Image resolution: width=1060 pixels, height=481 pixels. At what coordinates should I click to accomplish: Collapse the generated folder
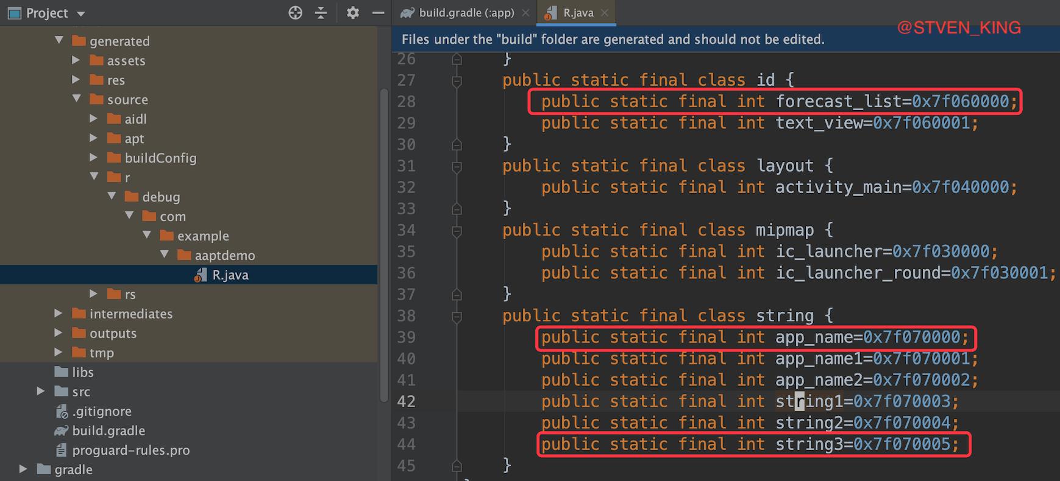point(59,41)
